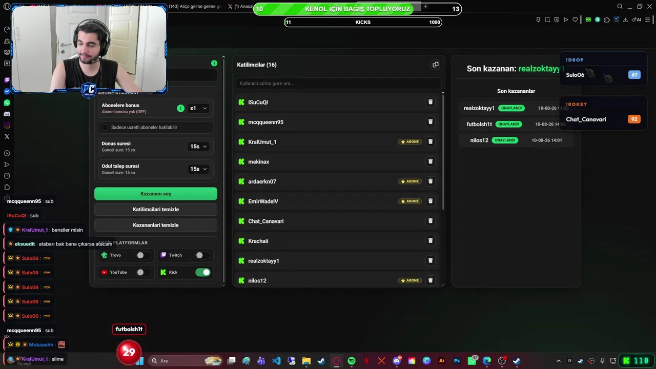Click the participants list scrollbar
Screen dimensions: 656x369
point(443,151)
